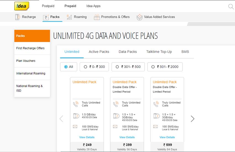The image size is (235, 152).
Task: Click calls icon in ₹399 pack
Action: click(116, 104)
